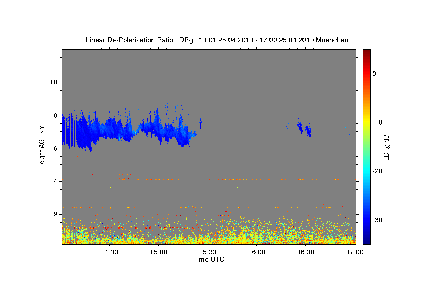Click the height tick label 6

pyautogui.click(x=55, y=148)
